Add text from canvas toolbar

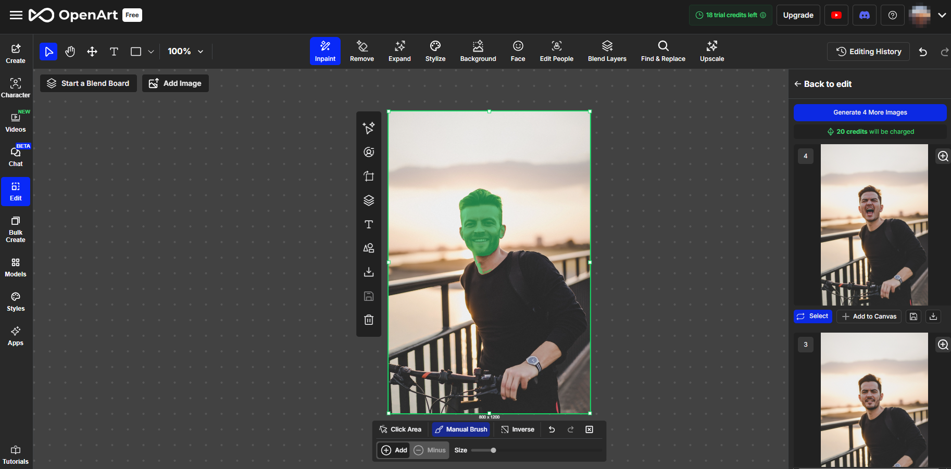(369, 224)
